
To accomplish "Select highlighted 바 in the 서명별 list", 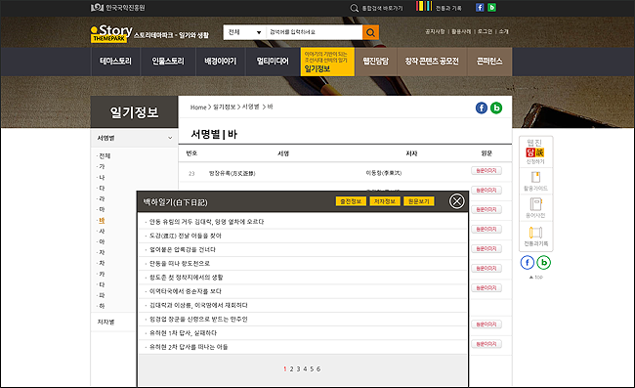I will point(102,220).
